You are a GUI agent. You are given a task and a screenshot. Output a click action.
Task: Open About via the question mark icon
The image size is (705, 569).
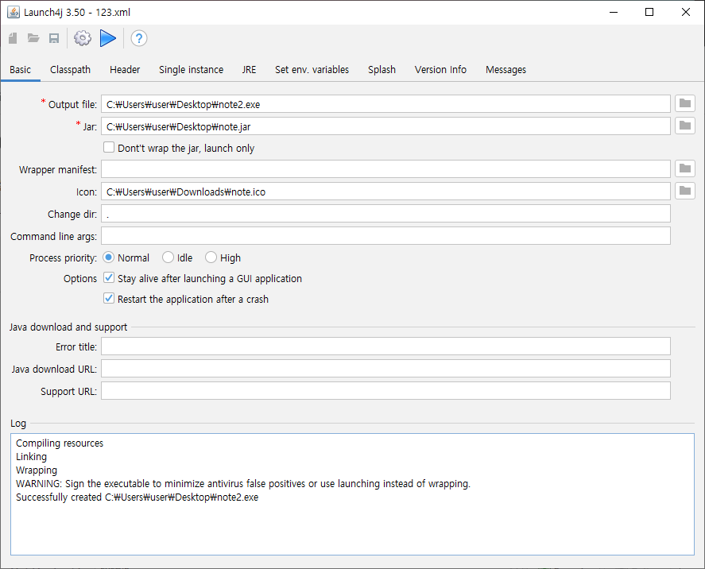(x=139, y=38)
